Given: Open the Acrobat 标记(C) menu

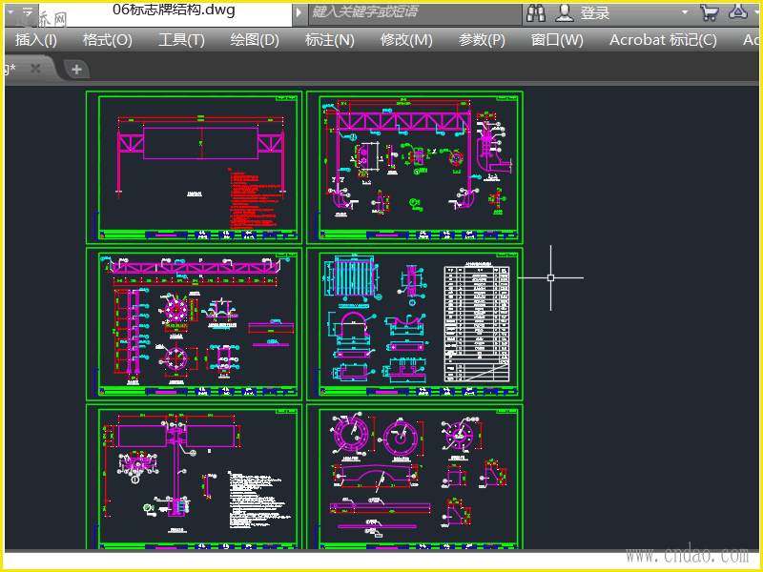Looking at the screenshot, I should (x=663, y=40).
